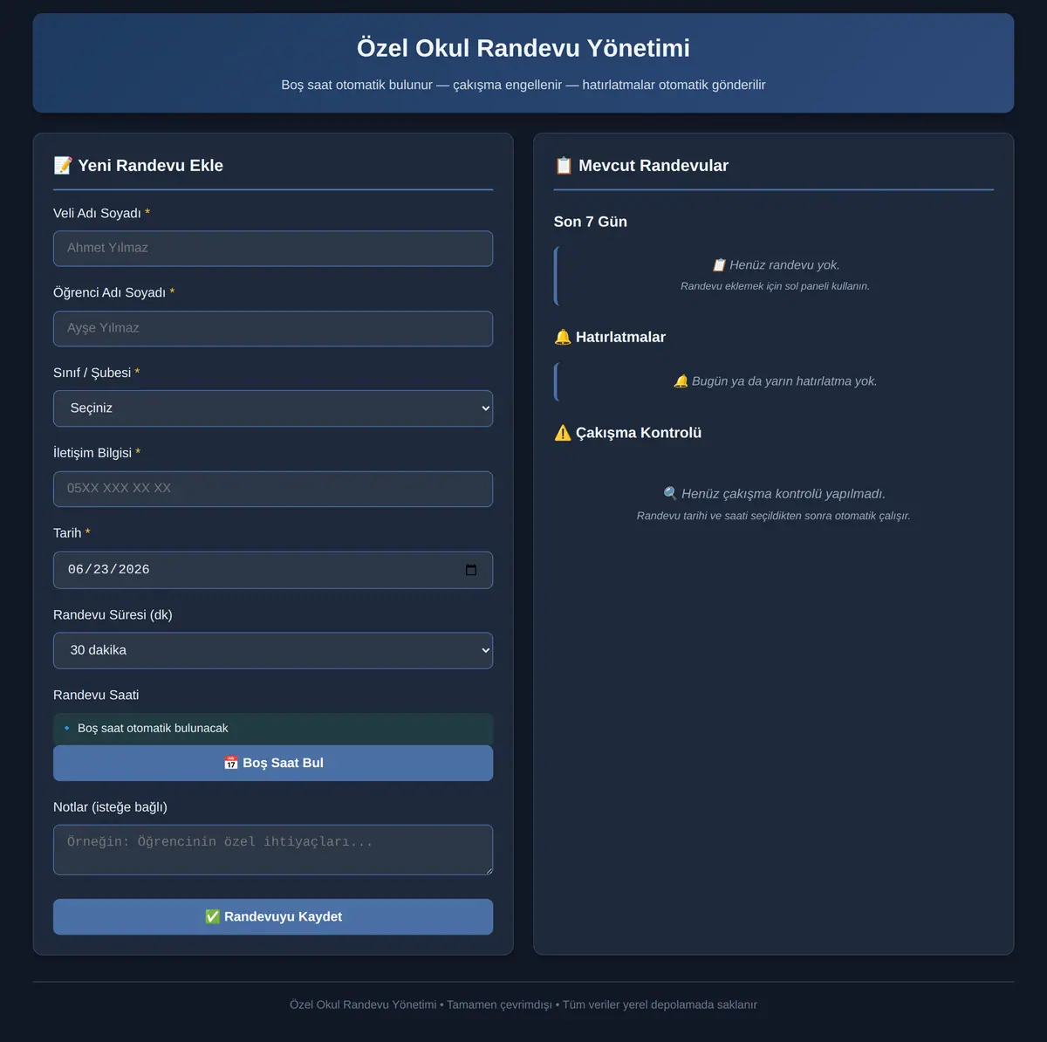Open the calendar picker icon in Tarih field
This screenshot has height=1042, width=1047.
click(471, 570)
